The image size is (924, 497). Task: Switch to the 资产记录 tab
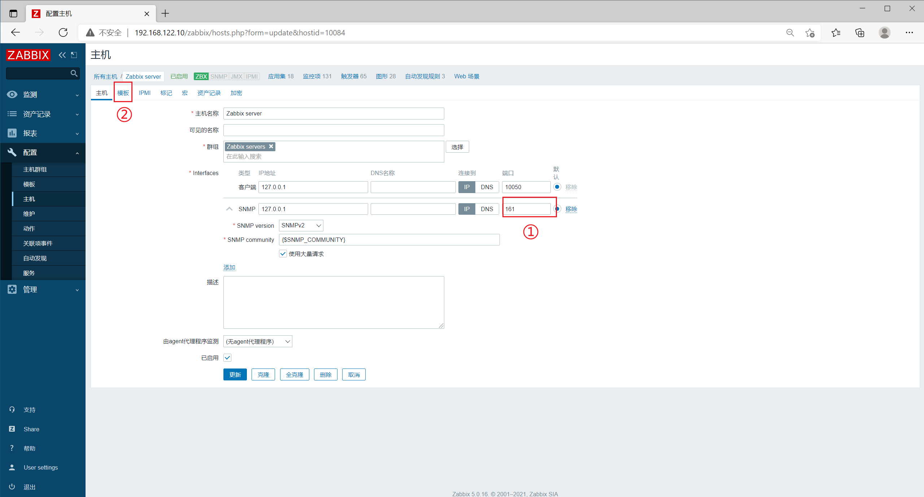[209, 93]
